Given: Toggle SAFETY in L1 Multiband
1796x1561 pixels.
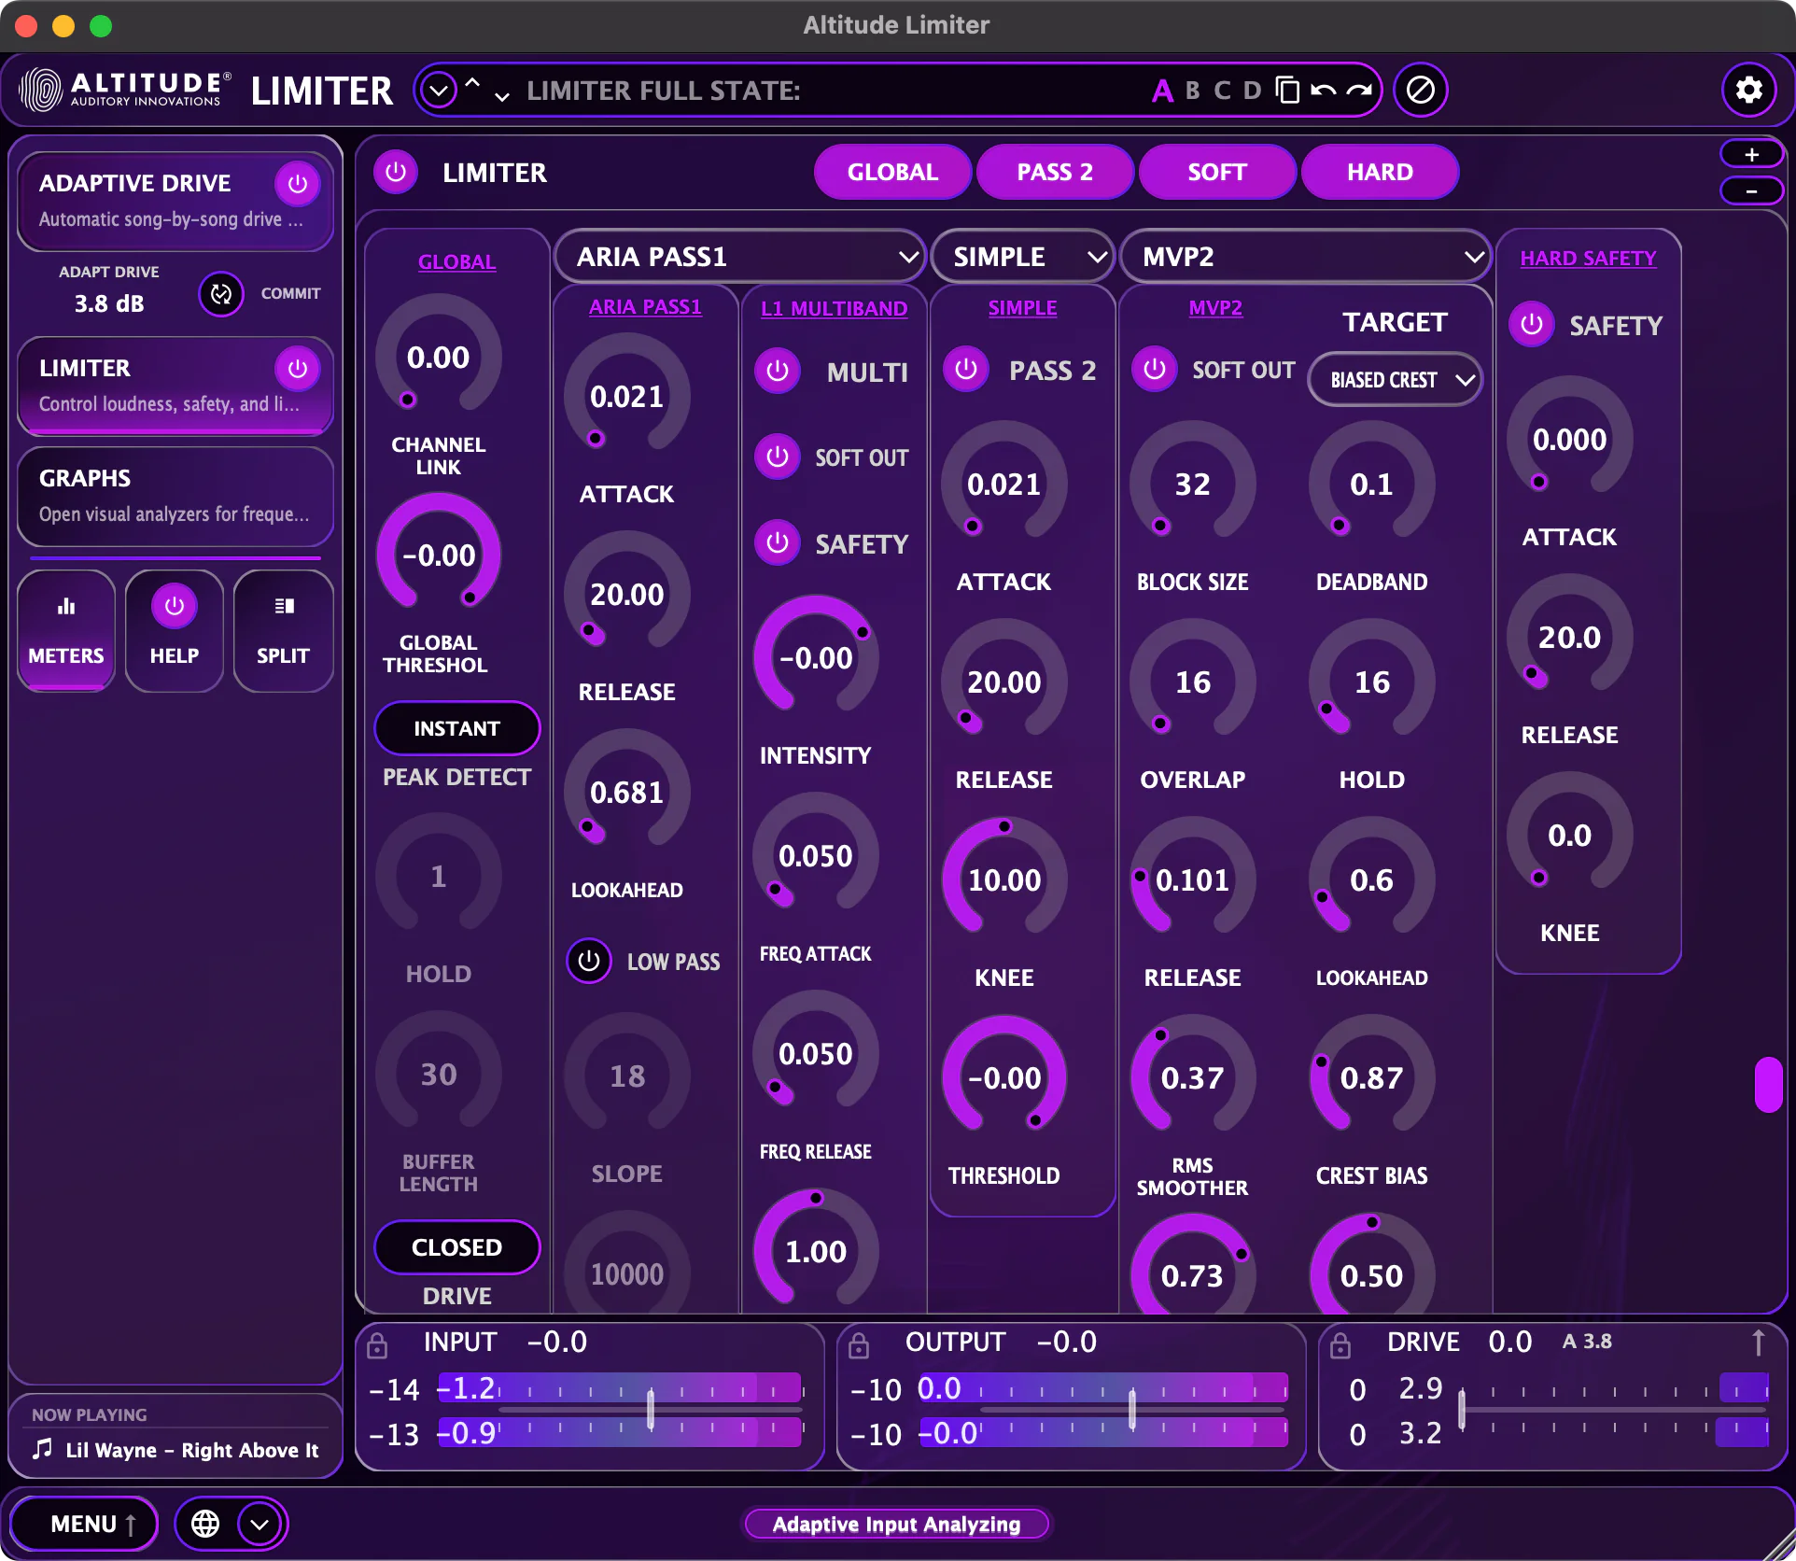Looking at the screenshot, I should [778, 542].
